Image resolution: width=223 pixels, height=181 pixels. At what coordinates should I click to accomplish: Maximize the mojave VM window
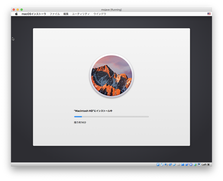pos(21,10)
